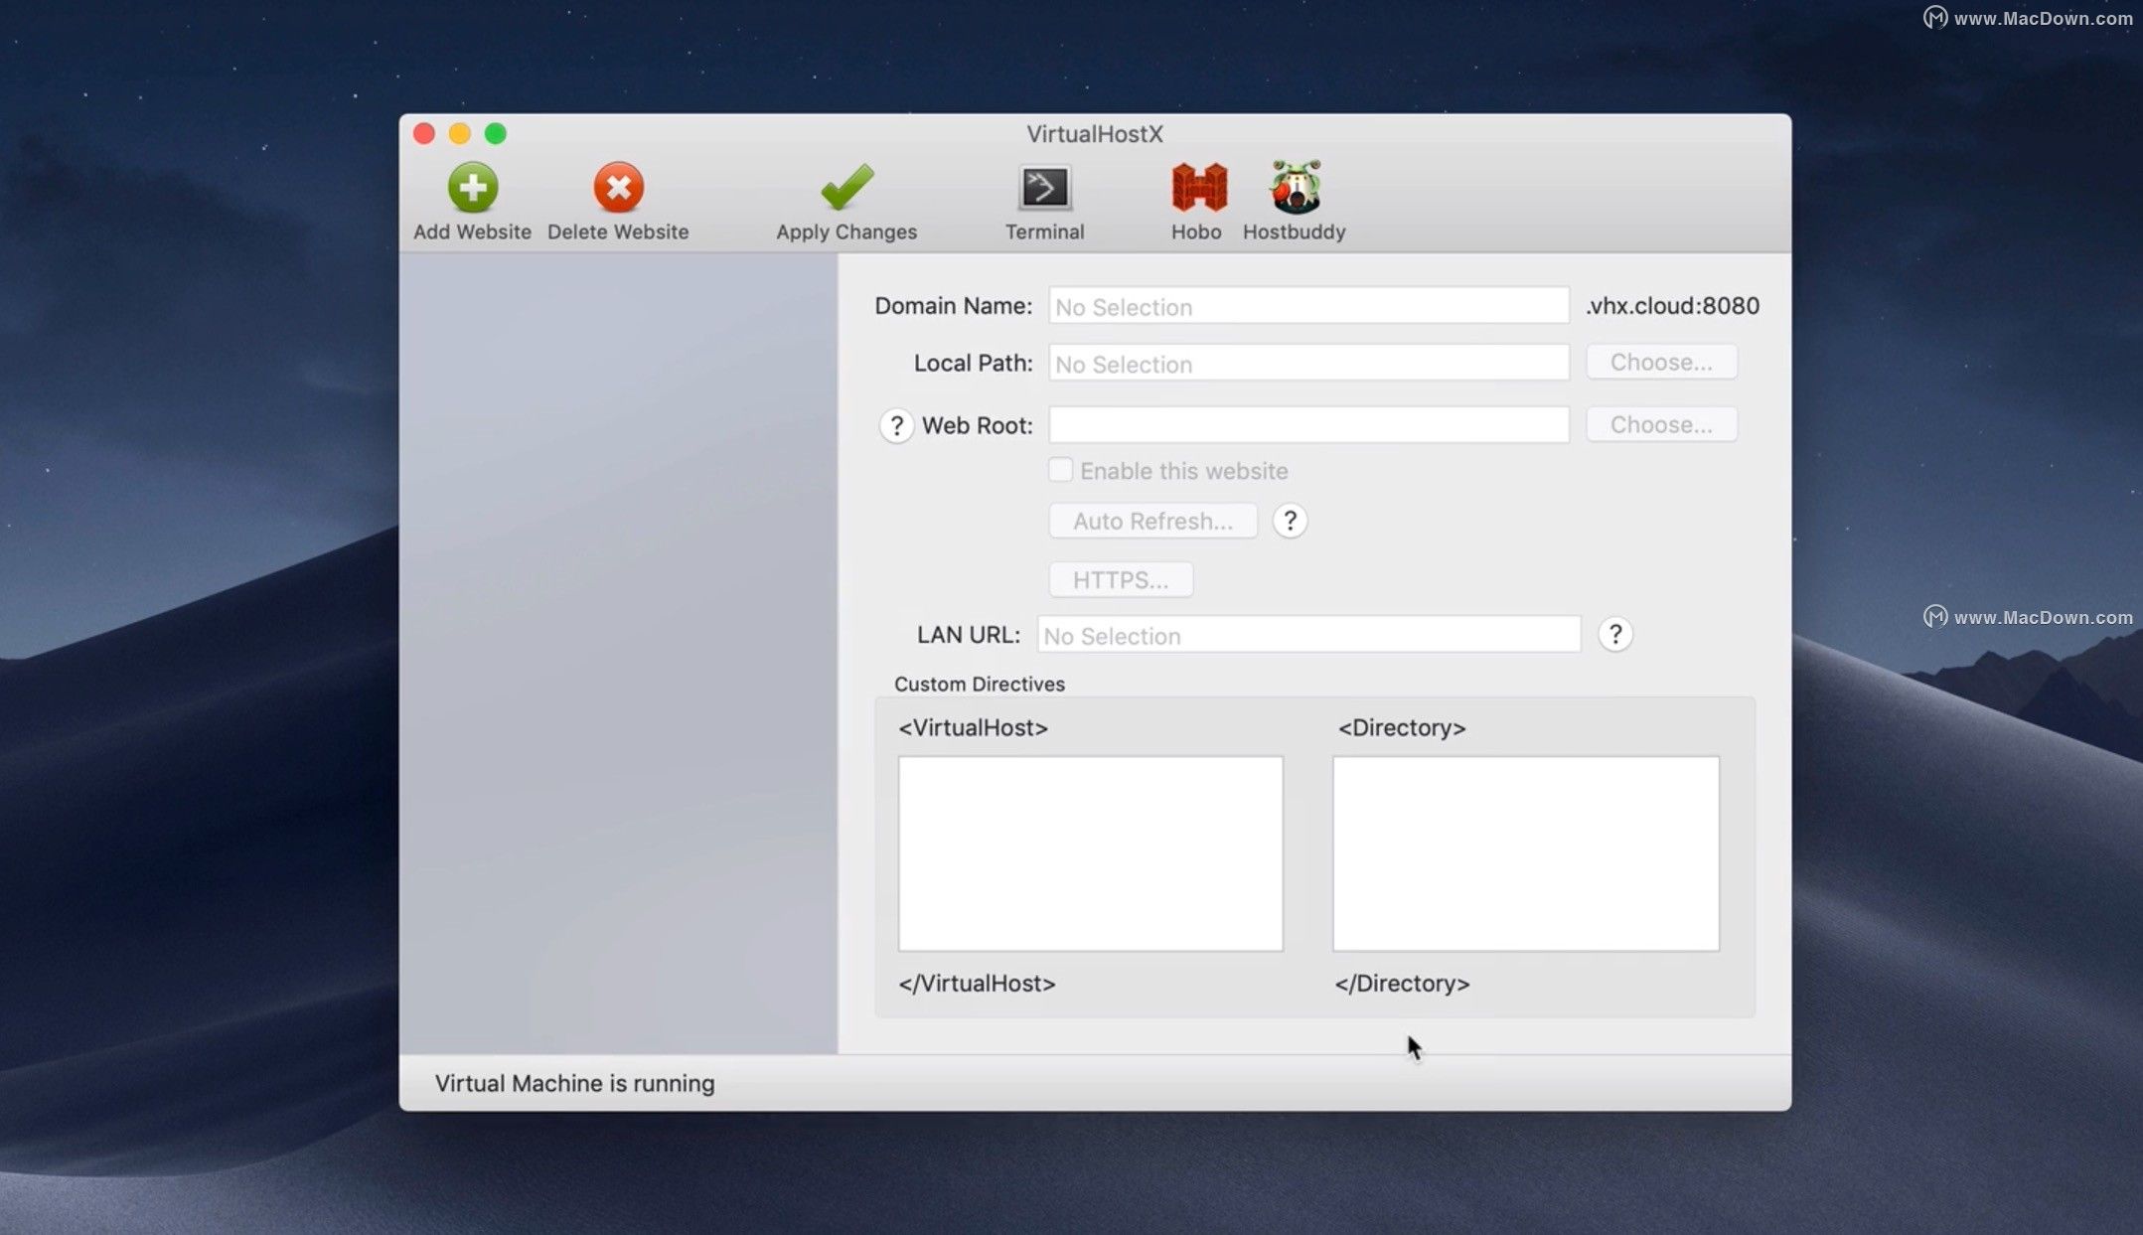Click the Domain Name input field

pyautogui.click(x=1308, y=306)
